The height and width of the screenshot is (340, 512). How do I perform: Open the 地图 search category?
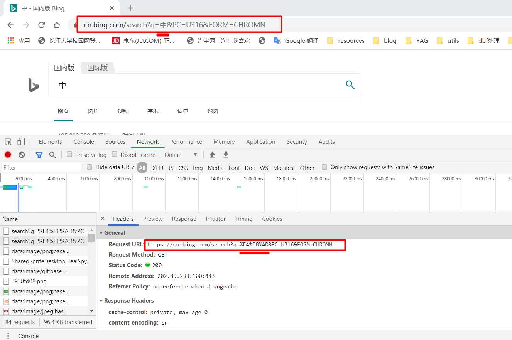(213, 111)
